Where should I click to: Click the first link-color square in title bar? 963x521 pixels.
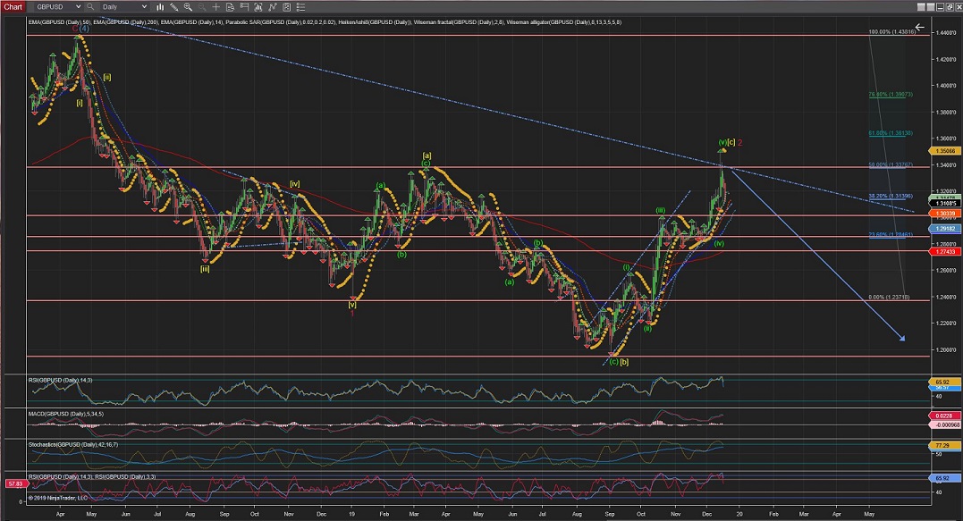click(x=921, y=7)
